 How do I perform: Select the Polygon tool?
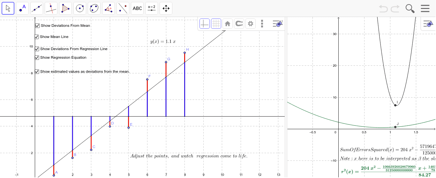click(65, 8)
